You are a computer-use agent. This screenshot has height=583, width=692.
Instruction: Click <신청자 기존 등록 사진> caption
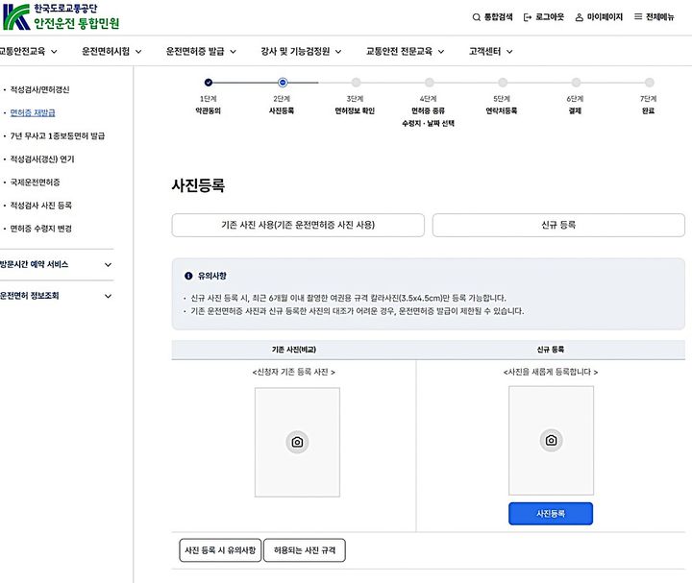point(293,373)
